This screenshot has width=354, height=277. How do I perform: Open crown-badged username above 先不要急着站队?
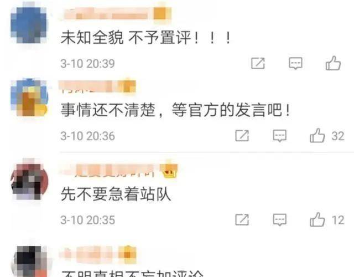point(119,171)
